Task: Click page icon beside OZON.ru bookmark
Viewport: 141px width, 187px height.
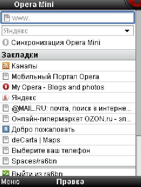Action: coord(6,119)
